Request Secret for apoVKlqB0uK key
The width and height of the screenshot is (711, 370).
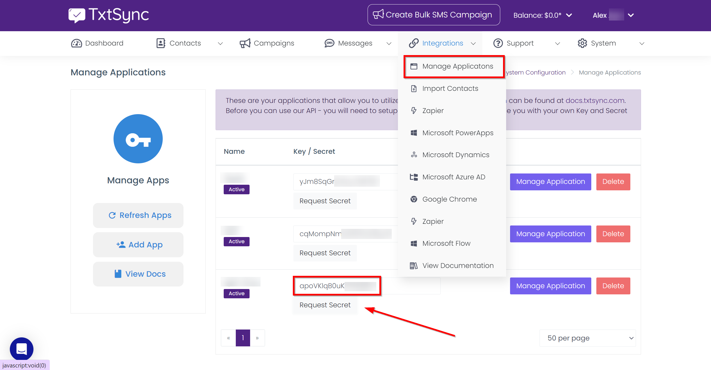click(325, 305)
